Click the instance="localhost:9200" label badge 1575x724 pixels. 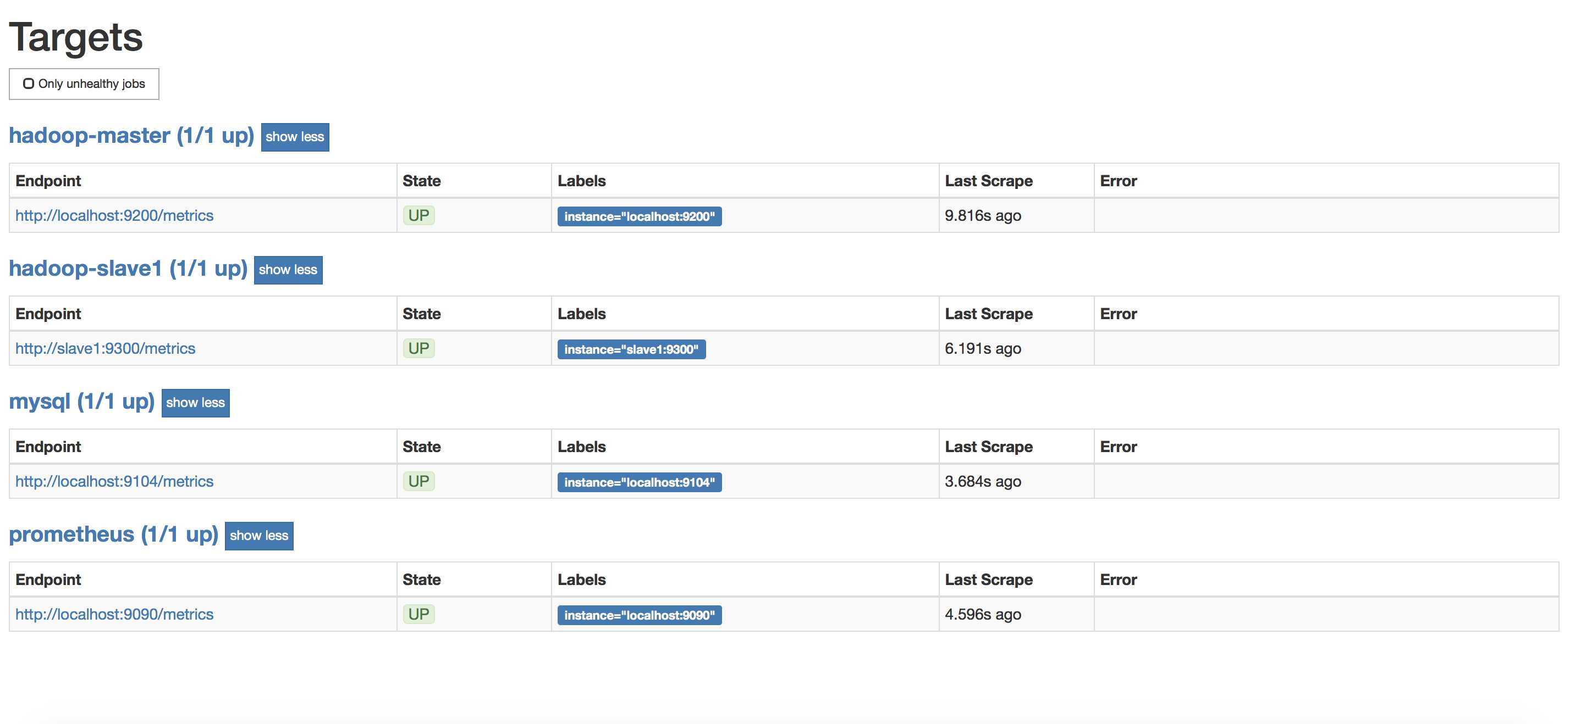(640, 216)
